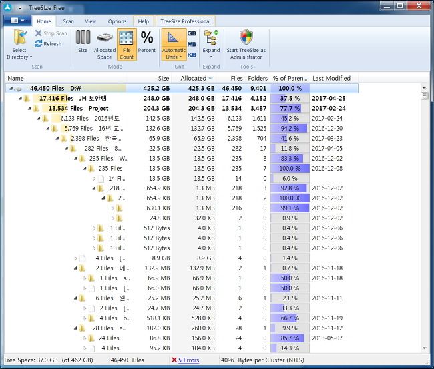Collapse the 2016년도 folder
Image resolution: width=434 pixels, height=369 pixels.
[39, 118]
